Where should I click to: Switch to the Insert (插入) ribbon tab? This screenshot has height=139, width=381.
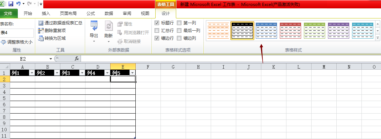pyautogui.click(x=46, y=14)
